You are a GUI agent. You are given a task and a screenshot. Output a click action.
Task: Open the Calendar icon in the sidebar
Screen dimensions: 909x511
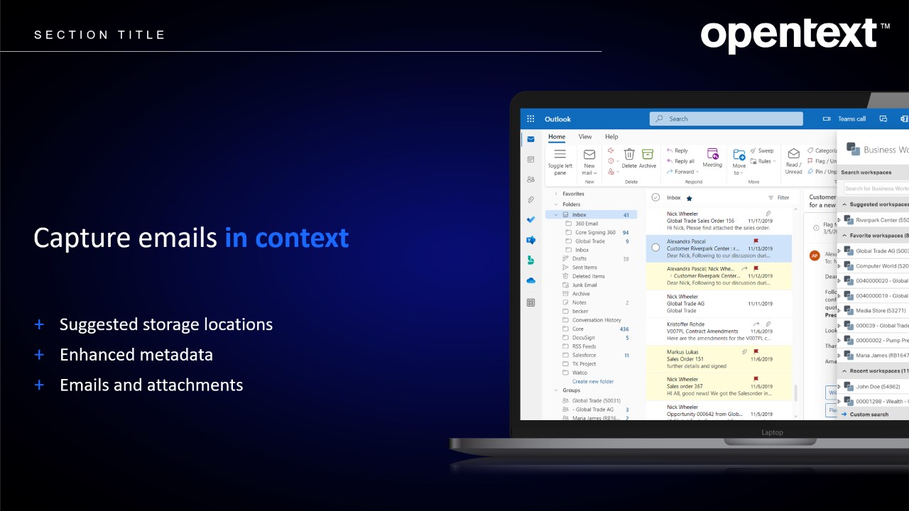[530, 160]
